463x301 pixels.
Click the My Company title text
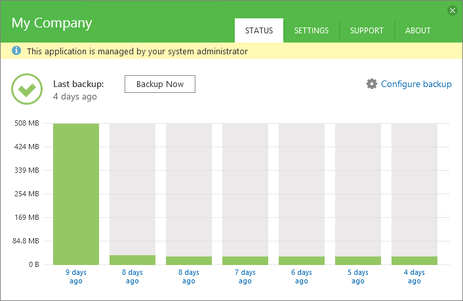(x=52, y=24)
